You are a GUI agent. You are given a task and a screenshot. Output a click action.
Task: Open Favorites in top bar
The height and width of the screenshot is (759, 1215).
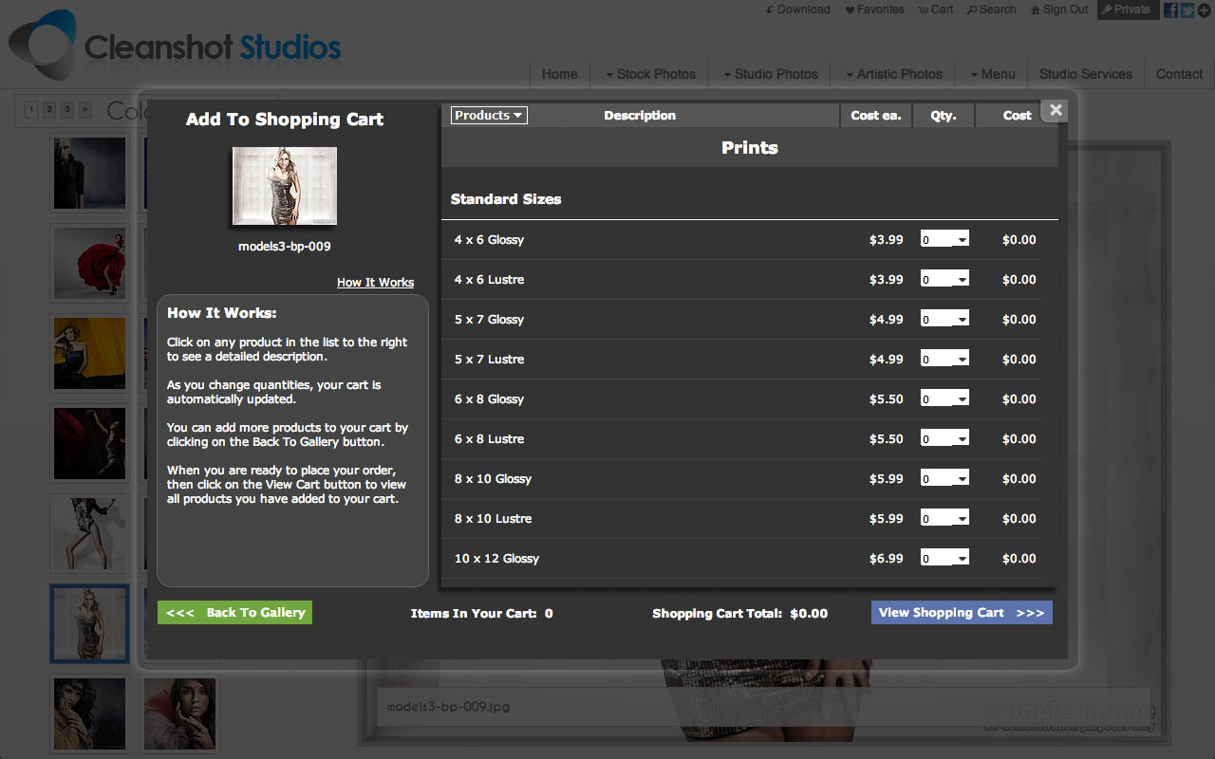pos(874,9)
